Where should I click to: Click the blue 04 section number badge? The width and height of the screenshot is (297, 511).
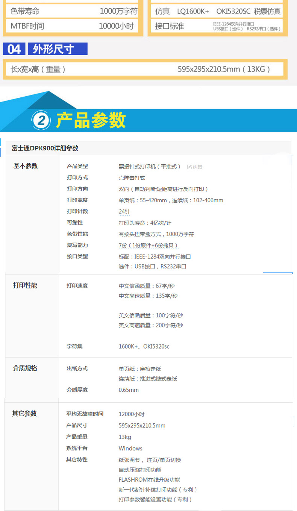(x=14, y=49)
